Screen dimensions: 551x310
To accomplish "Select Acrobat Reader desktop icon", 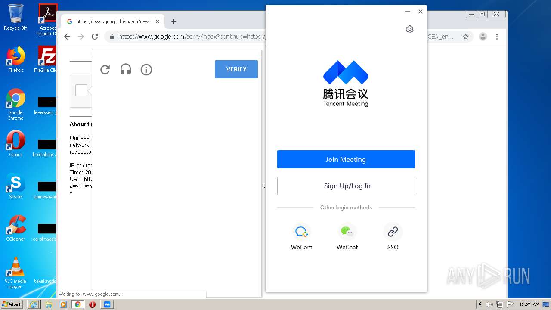I will click(47, 20).
